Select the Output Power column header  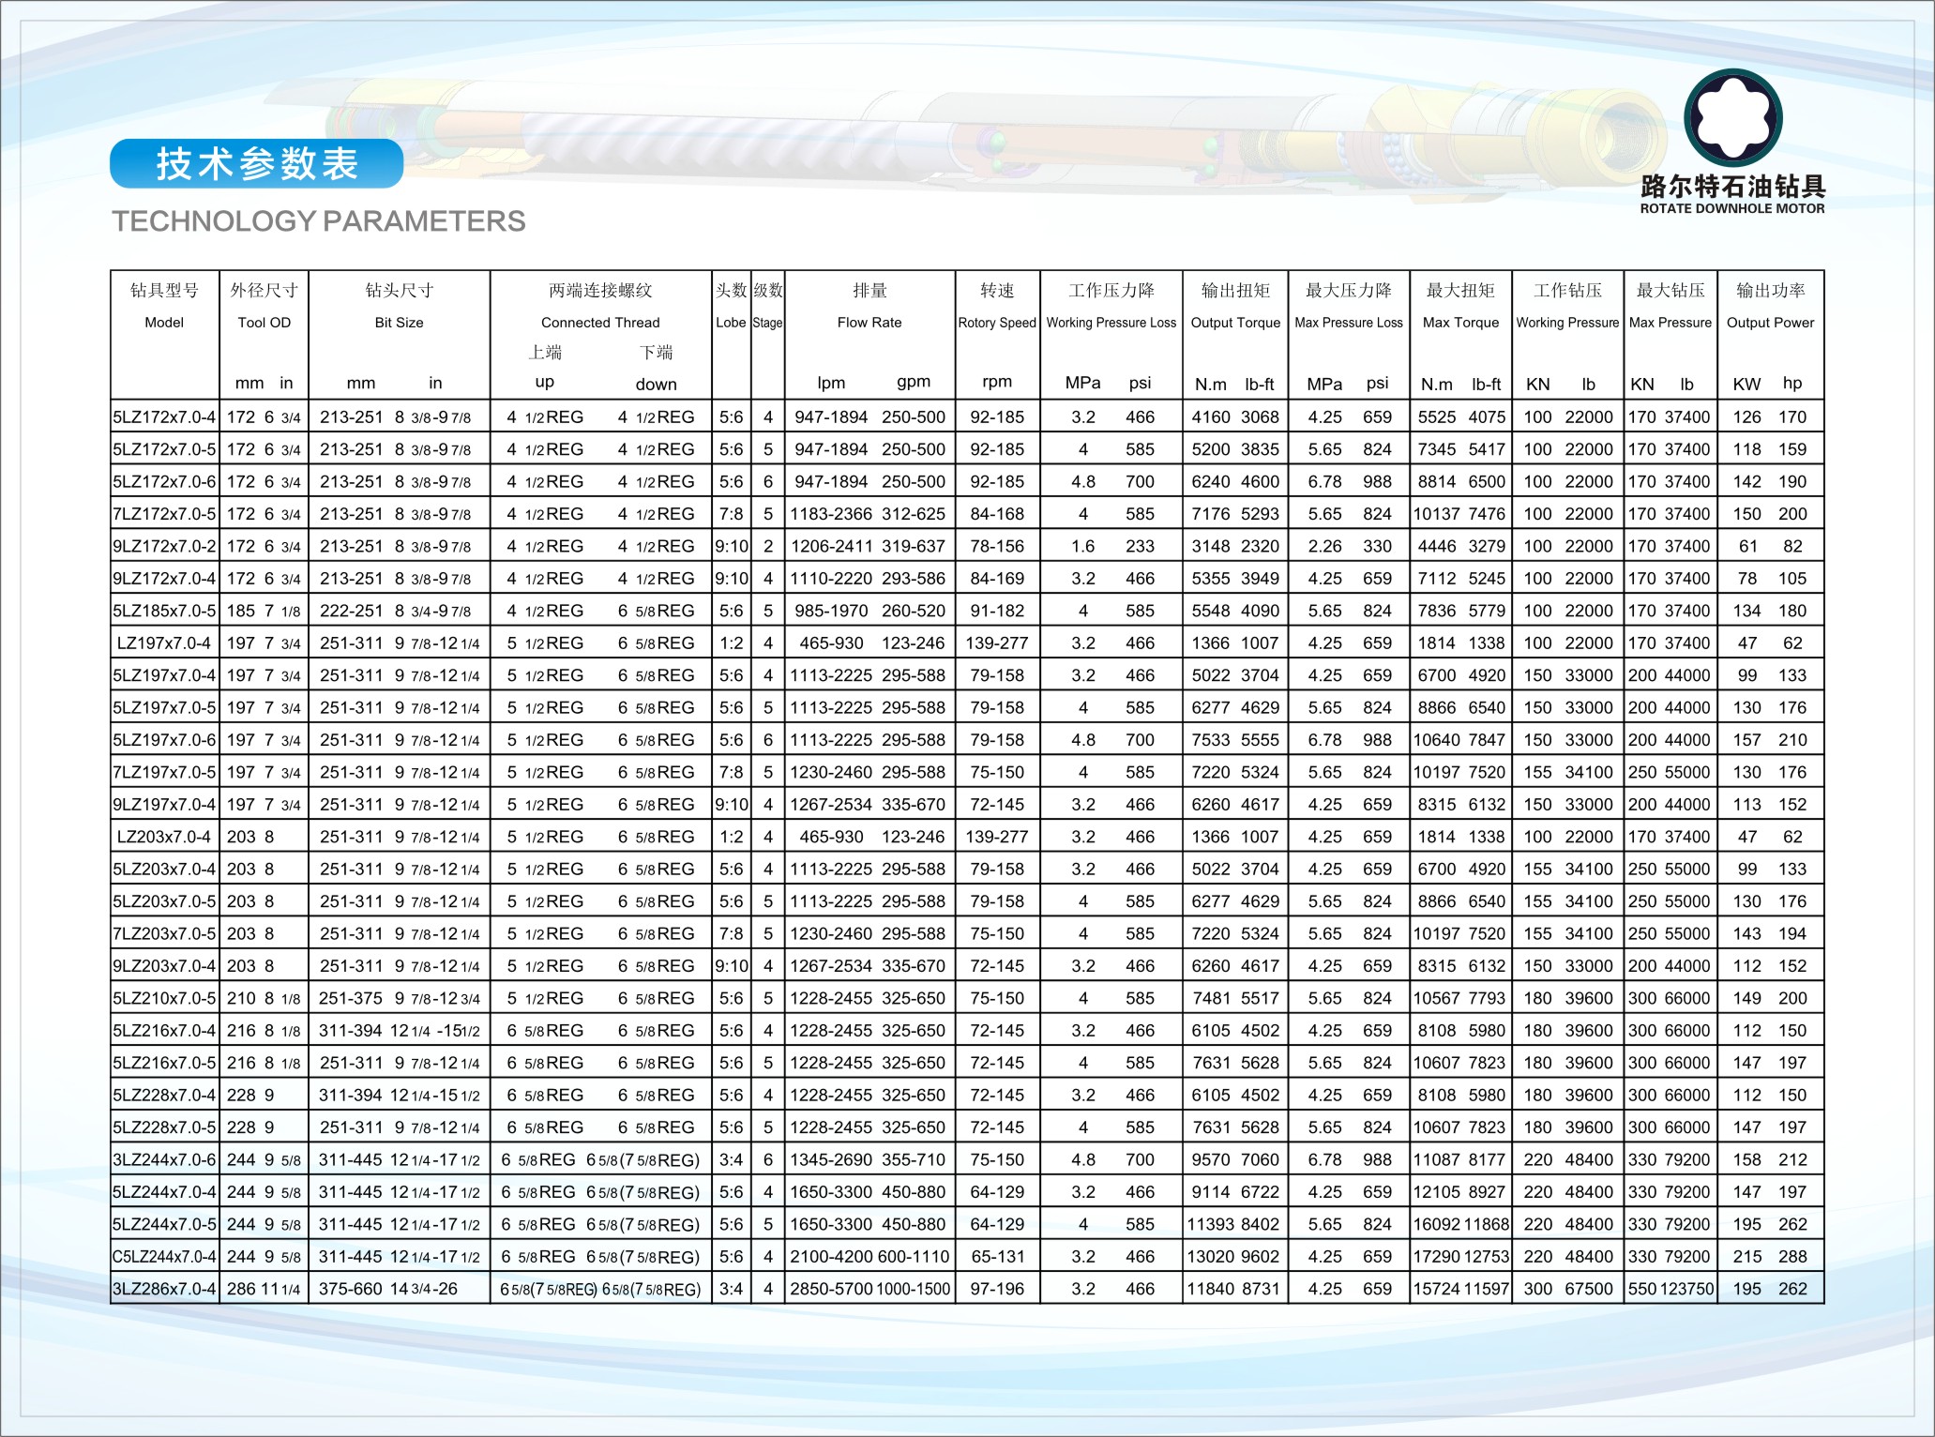pos(1770,323)
